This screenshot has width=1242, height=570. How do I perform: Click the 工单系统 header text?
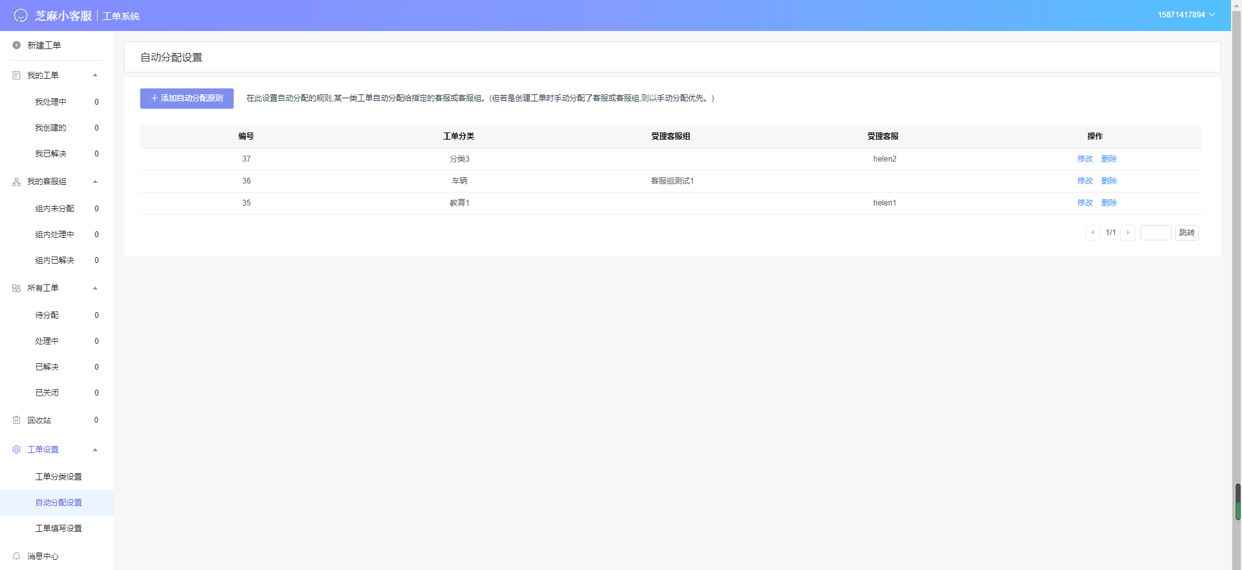click(x=121, y=16)
